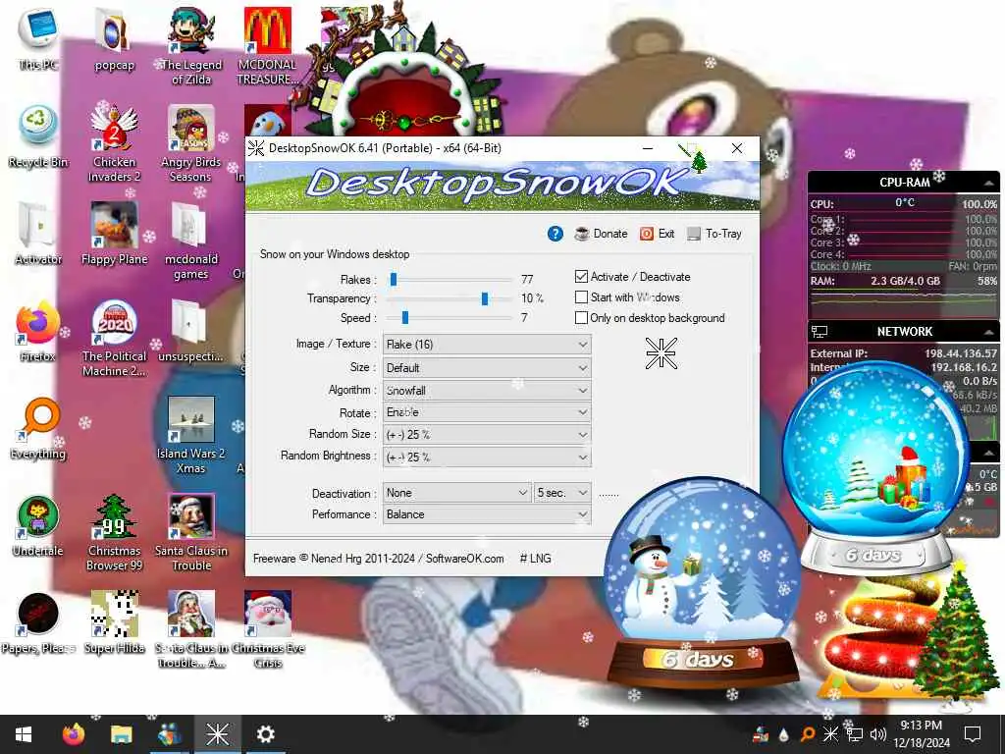Select the Christmas Browser 99 icon

coord(114,533)
